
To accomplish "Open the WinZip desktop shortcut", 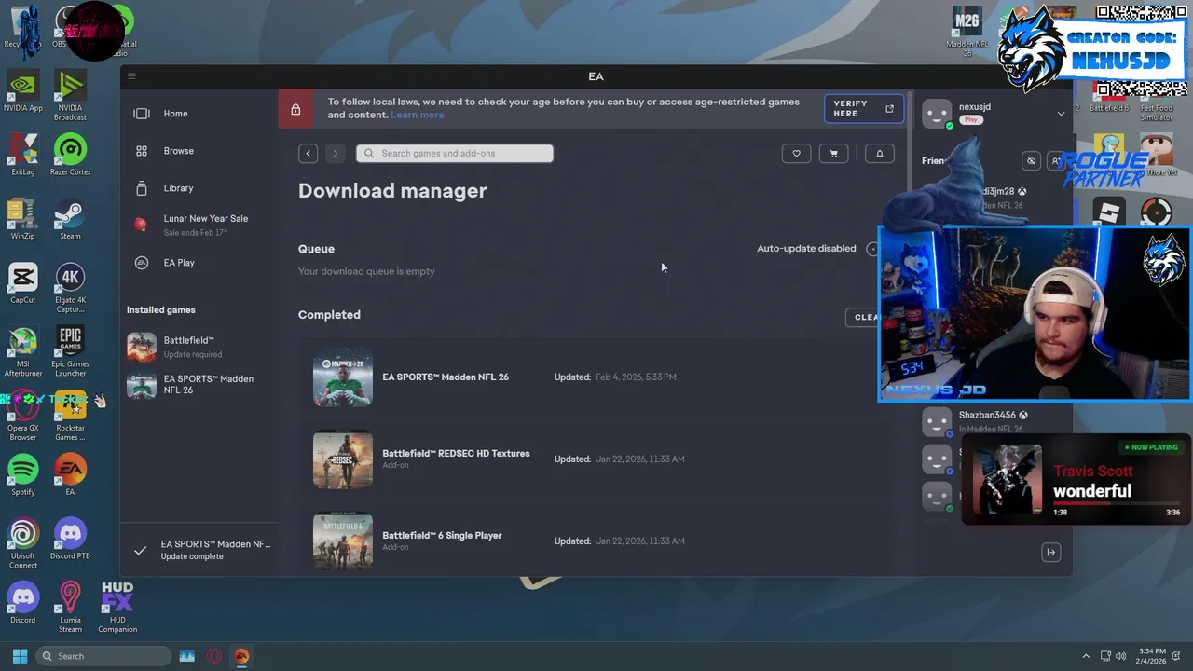I will (23, 221).
